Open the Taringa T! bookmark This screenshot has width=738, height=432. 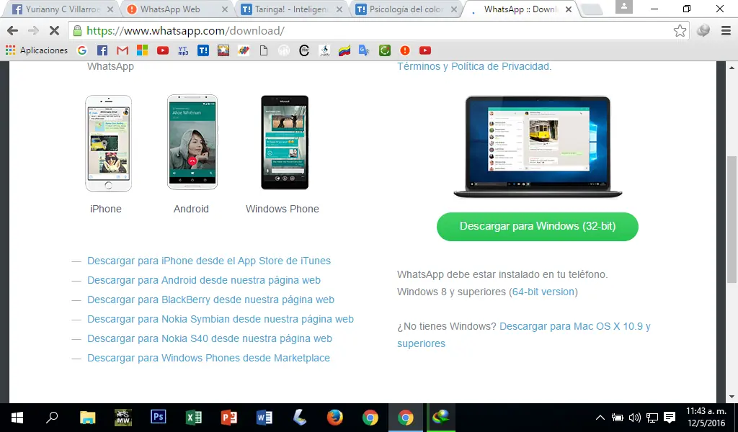(203, 50)
